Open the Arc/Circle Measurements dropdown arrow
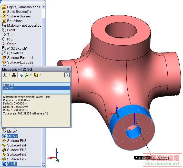 tap(9, 75)
